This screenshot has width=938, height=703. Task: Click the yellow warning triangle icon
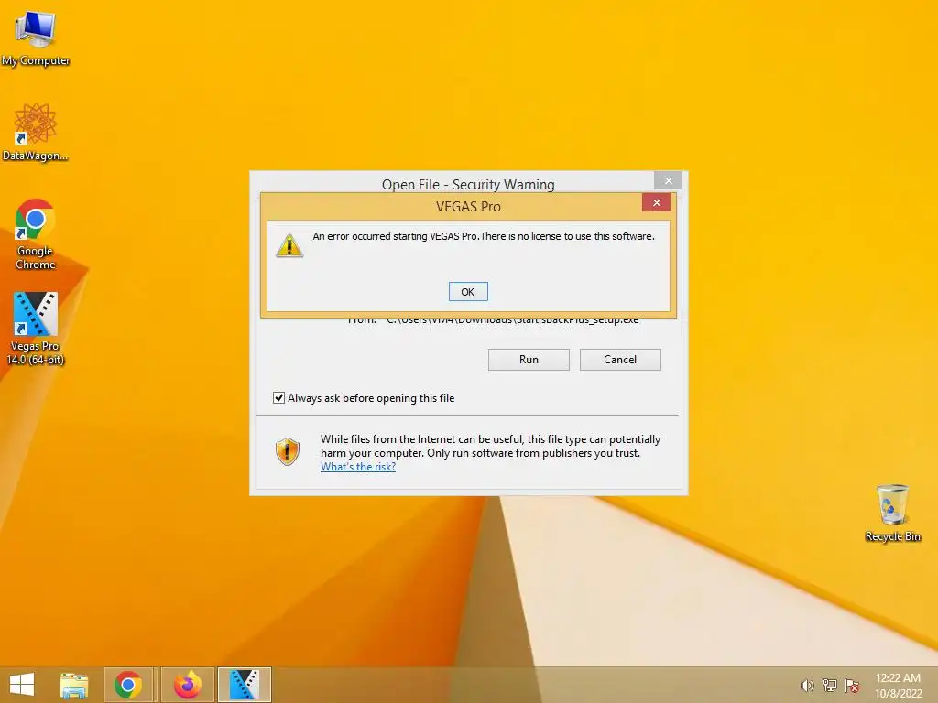pyautogui.click(x=289, y=245)
